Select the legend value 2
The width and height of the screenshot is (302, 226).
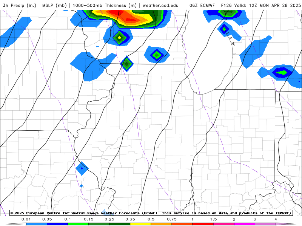click(x=234, y=219)
